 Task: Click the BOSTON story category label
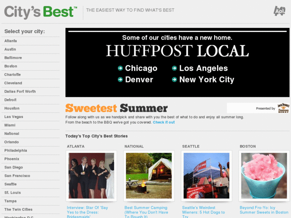[x=248, y=146]
